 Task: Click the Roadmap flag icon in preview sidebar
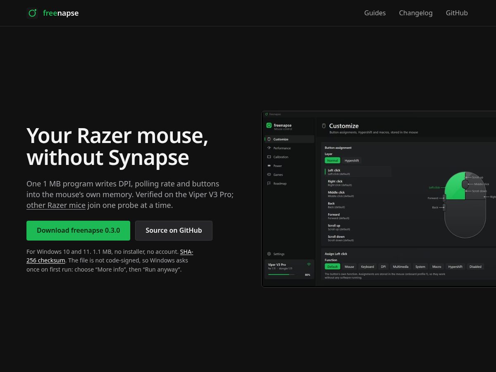point(269,184)
